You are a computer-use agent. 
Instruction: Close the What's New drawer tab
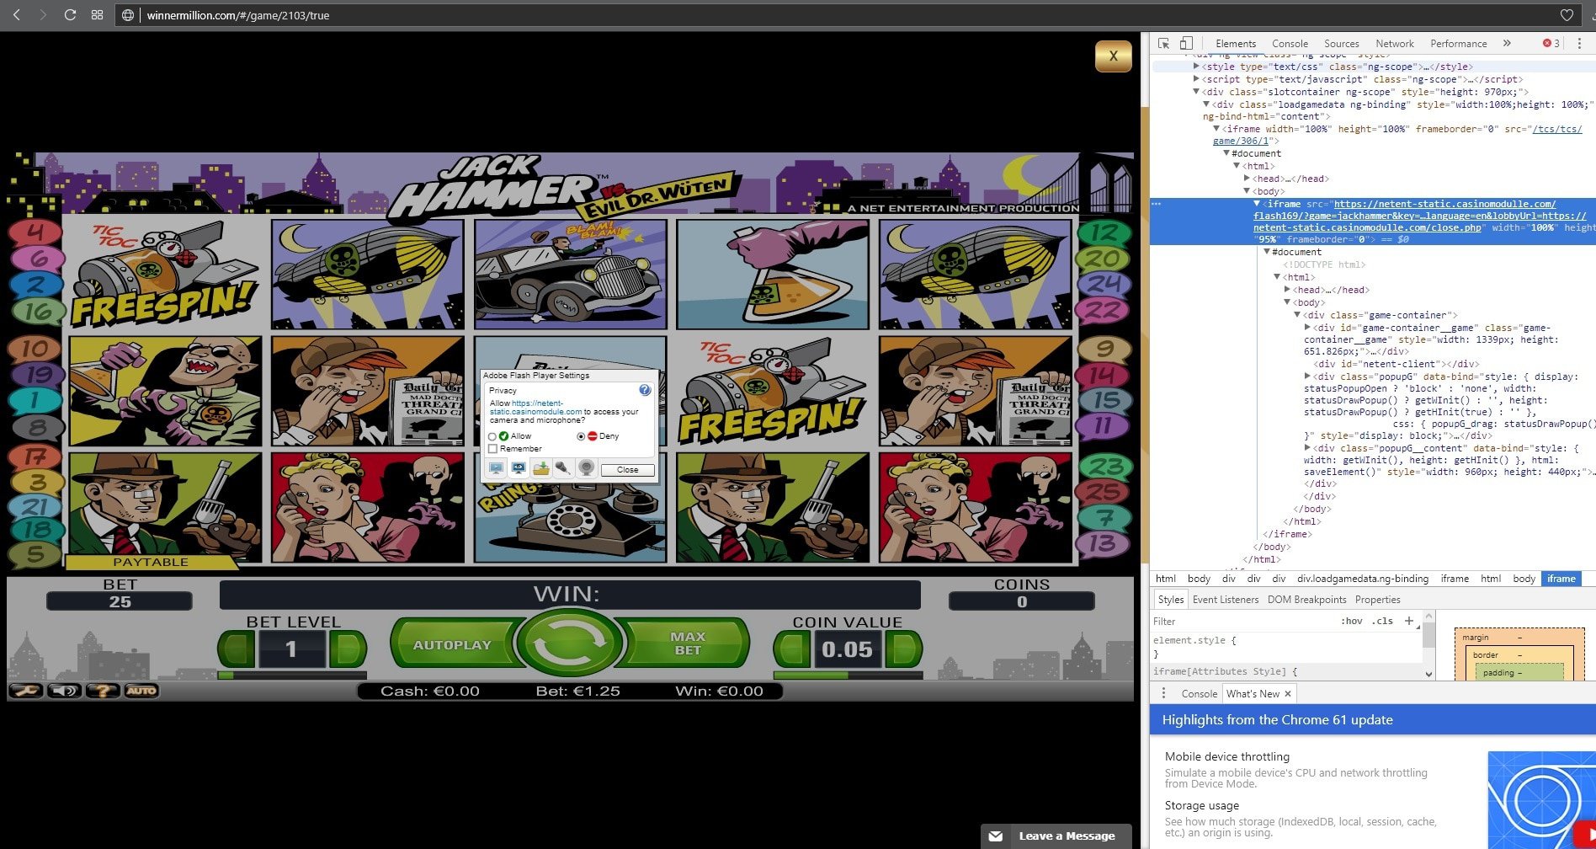point(1287,694)
